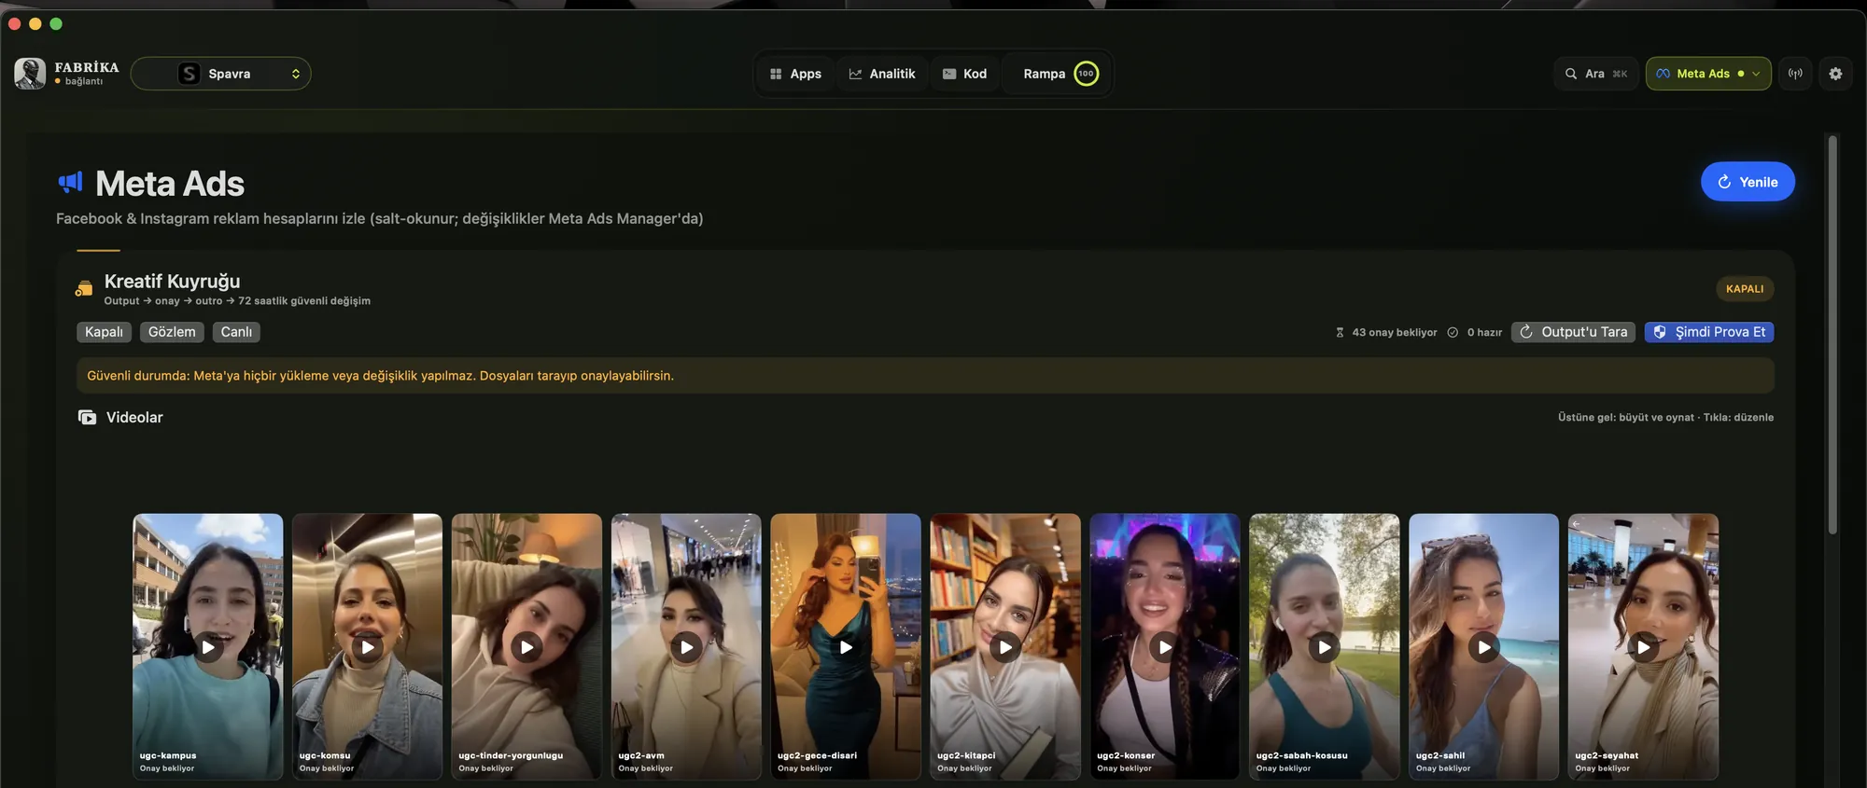Go to the Kod tab

(x=965, y=74)
